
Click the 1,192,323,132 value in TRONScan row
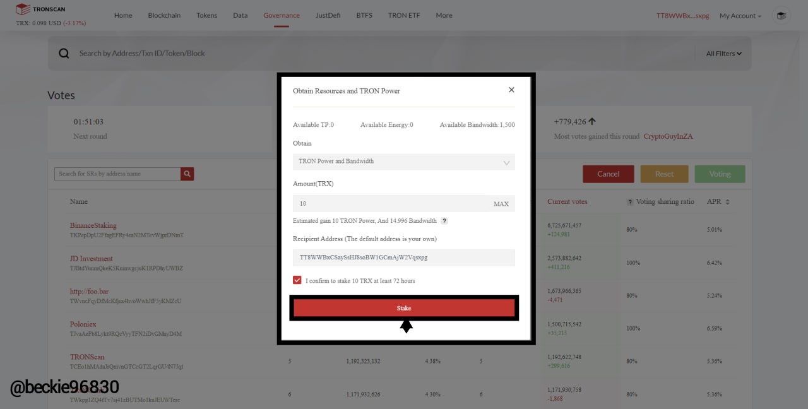tap(363, 362)
